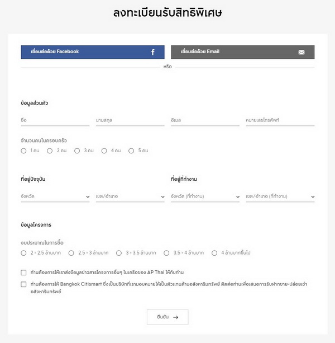Click the ยืนยัน confirm button
This screenshot has height=343, width=335.
(167, 317)
